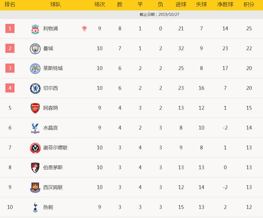The width and height of the screenshot is (263, 218).
Task: Open the 曼城 team name link
Action: pyautogui.click(x=48, y=49)
